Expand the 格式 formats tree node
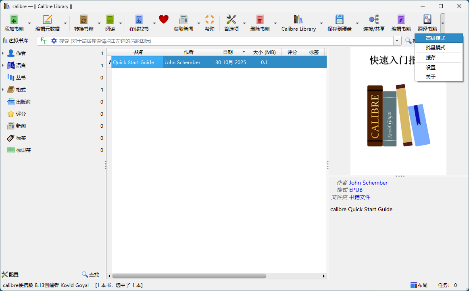Screen dimensions: 469x291 [3, 90]
